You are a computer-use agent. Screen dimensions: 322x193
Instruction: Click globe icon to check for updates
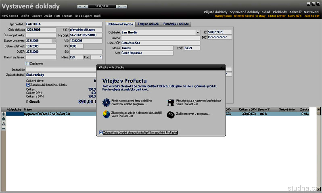(107, 114)
